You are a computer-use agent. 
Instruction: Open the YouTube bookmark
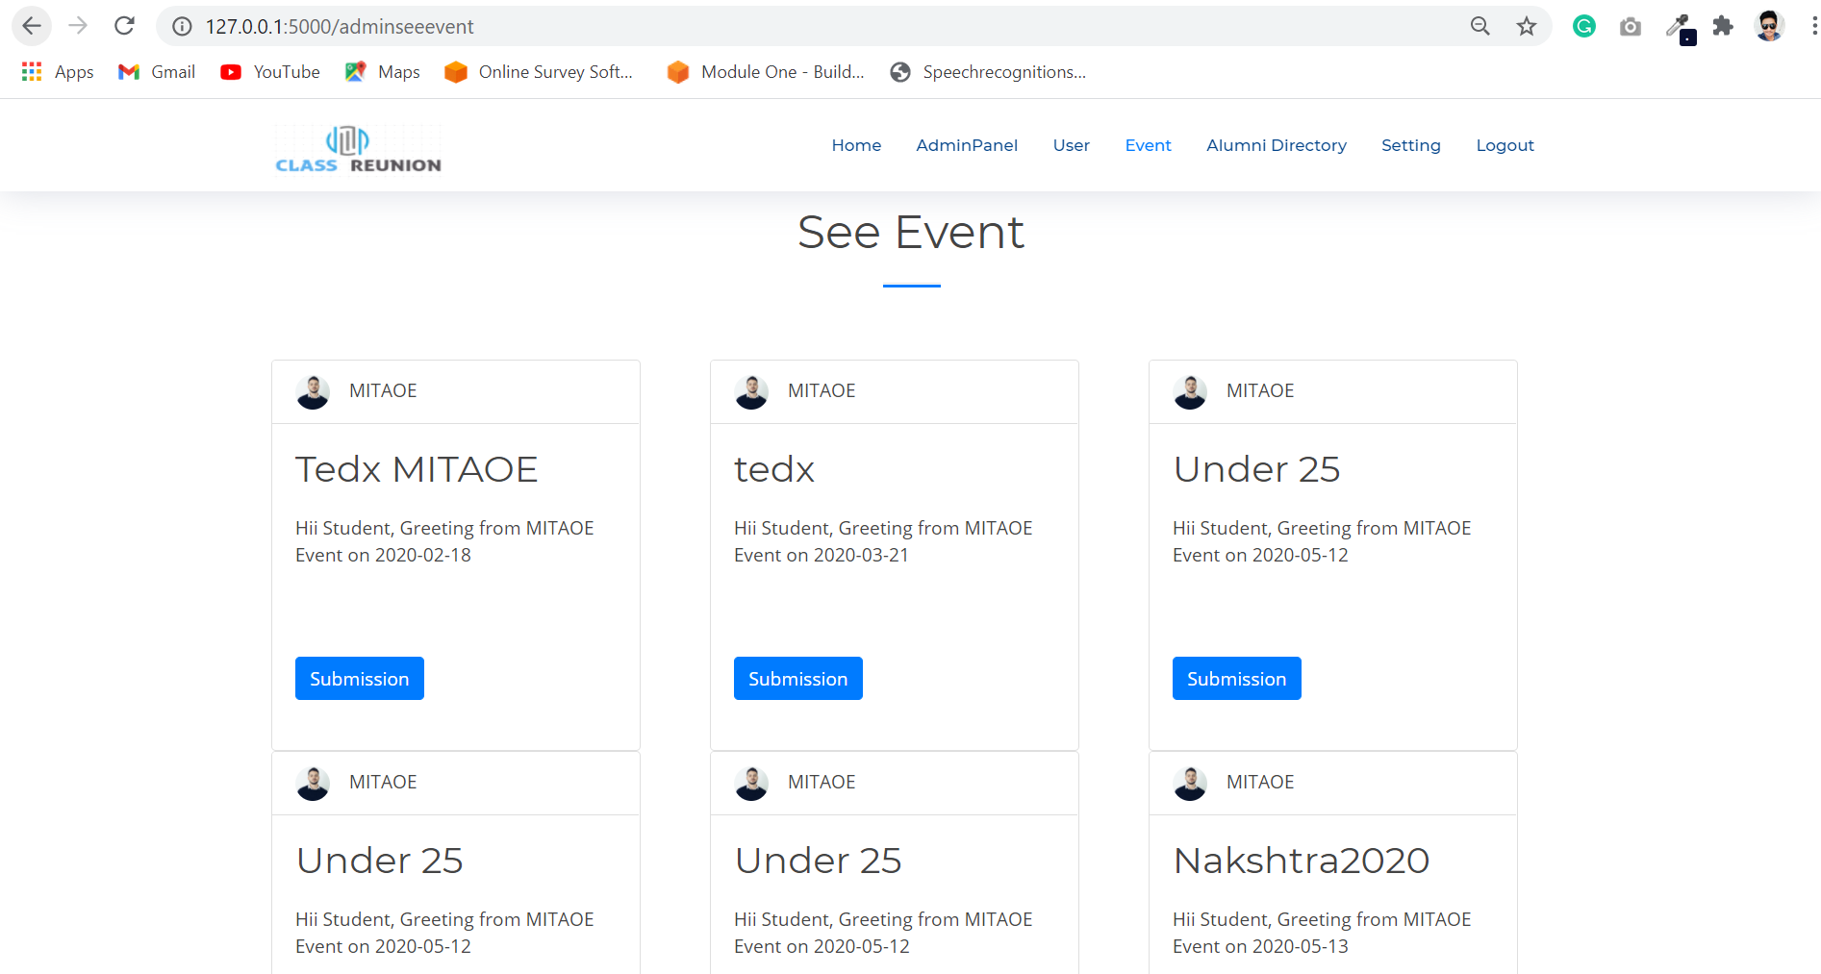(x=270, y=72)
